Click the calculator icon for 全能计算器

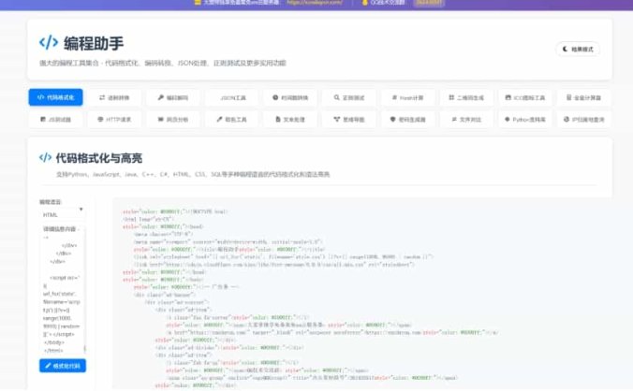(568, 97)
